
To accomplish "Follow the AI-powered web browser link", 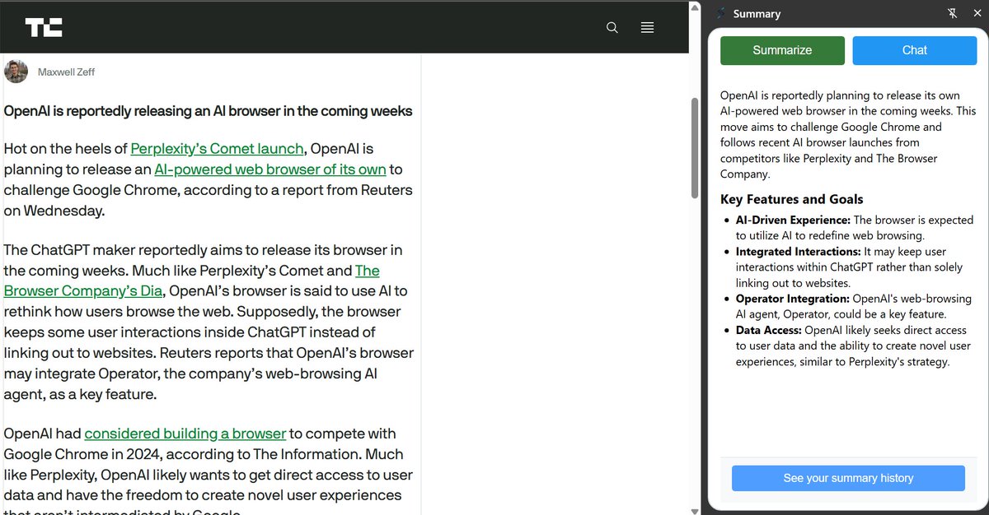I will [x=270, y=169].
